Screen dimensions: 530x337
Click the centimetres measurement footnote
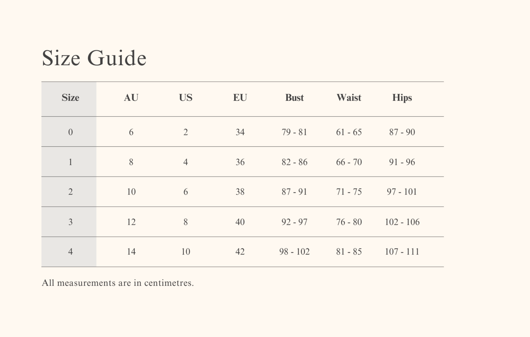[118, 283]
